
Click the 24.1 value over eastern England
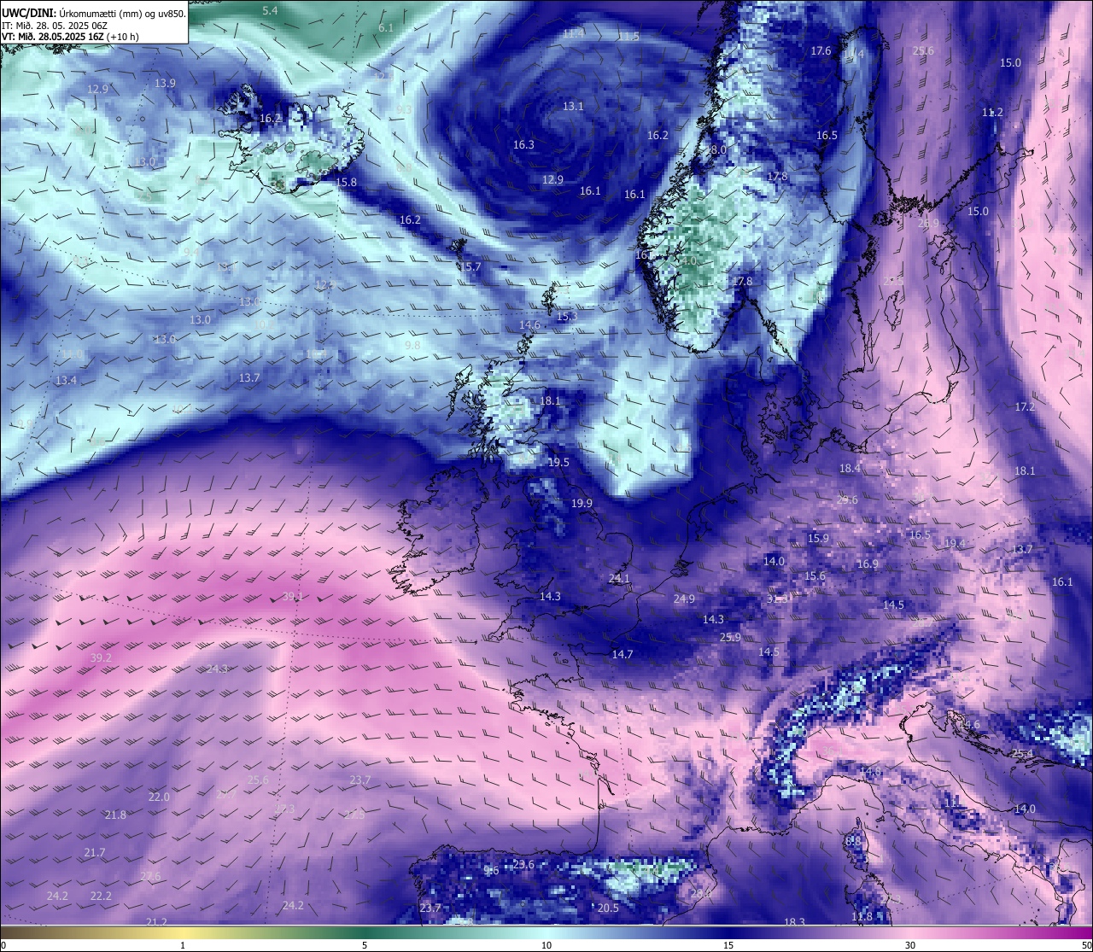(619, 578)
